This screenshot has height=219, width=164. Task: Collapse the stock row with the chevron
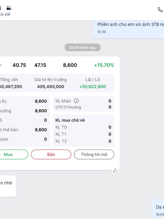[1, 65]
